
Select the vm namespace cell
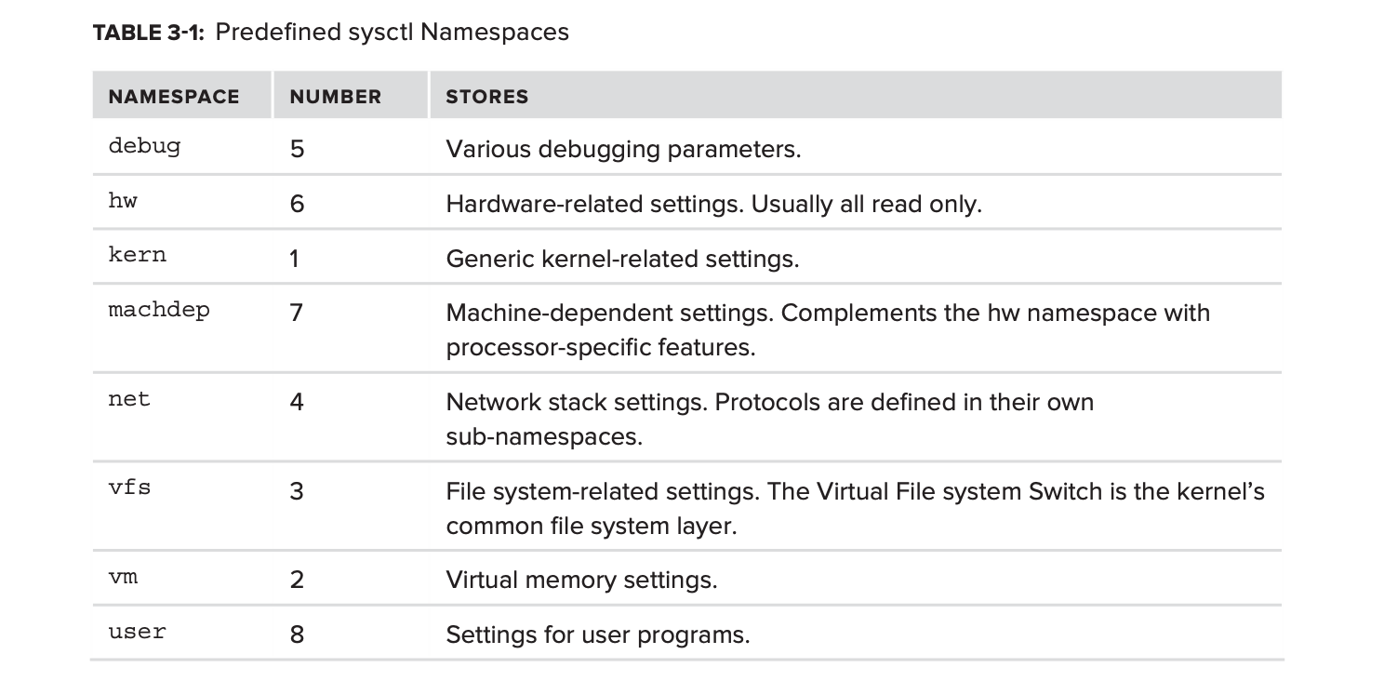pyautogui.click(x=123, y=579)
